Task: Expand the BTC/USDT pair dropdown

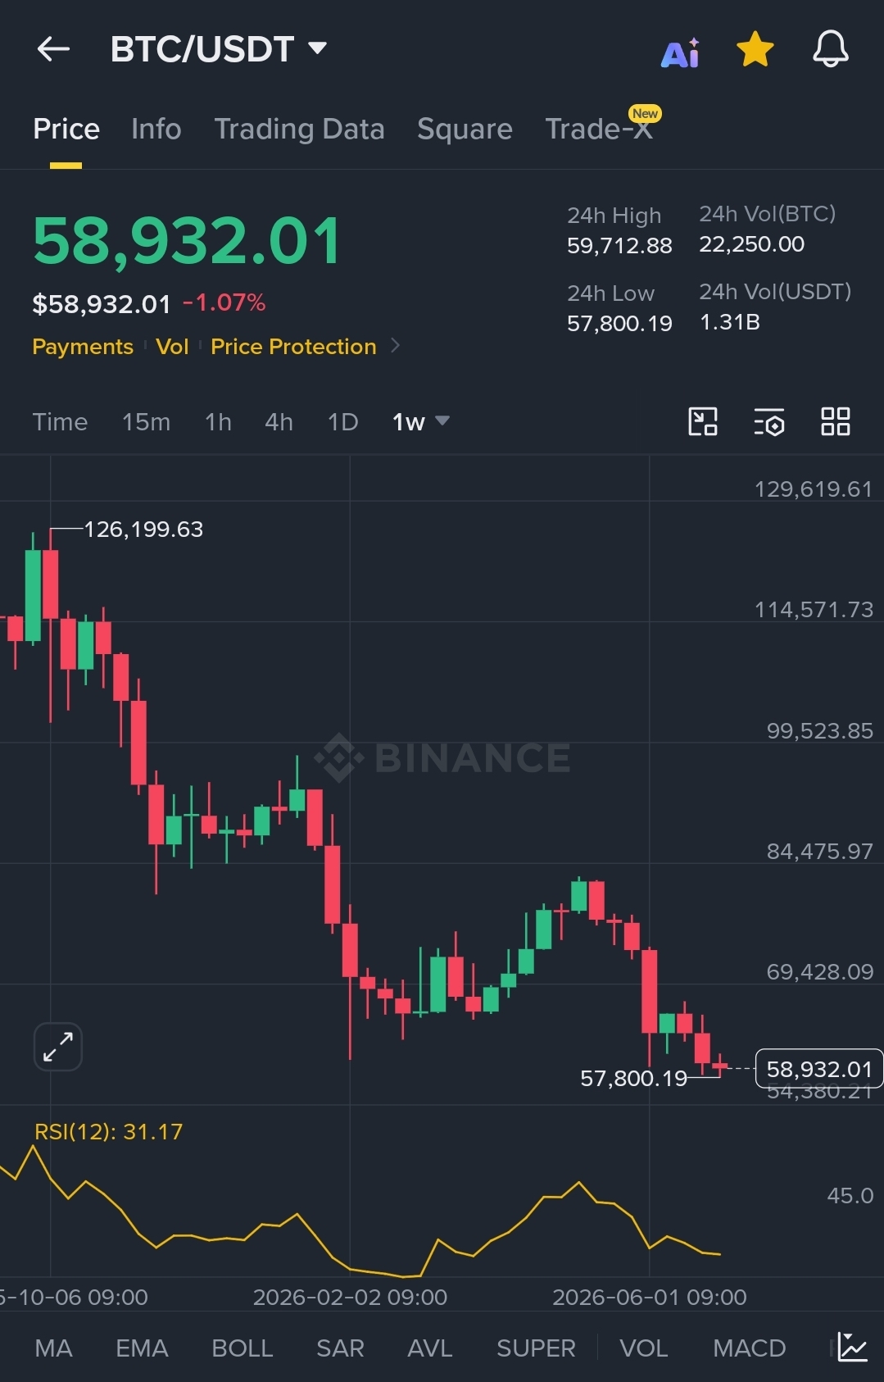Action: tap(318, 48)
